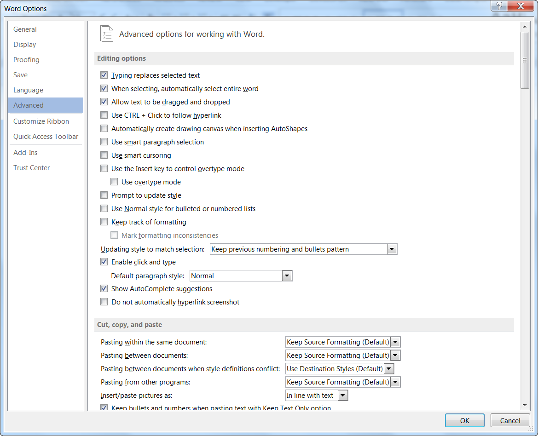The image size is (538, 436).
Task: Toggle automatically select entire word
Action: (104, 88)
